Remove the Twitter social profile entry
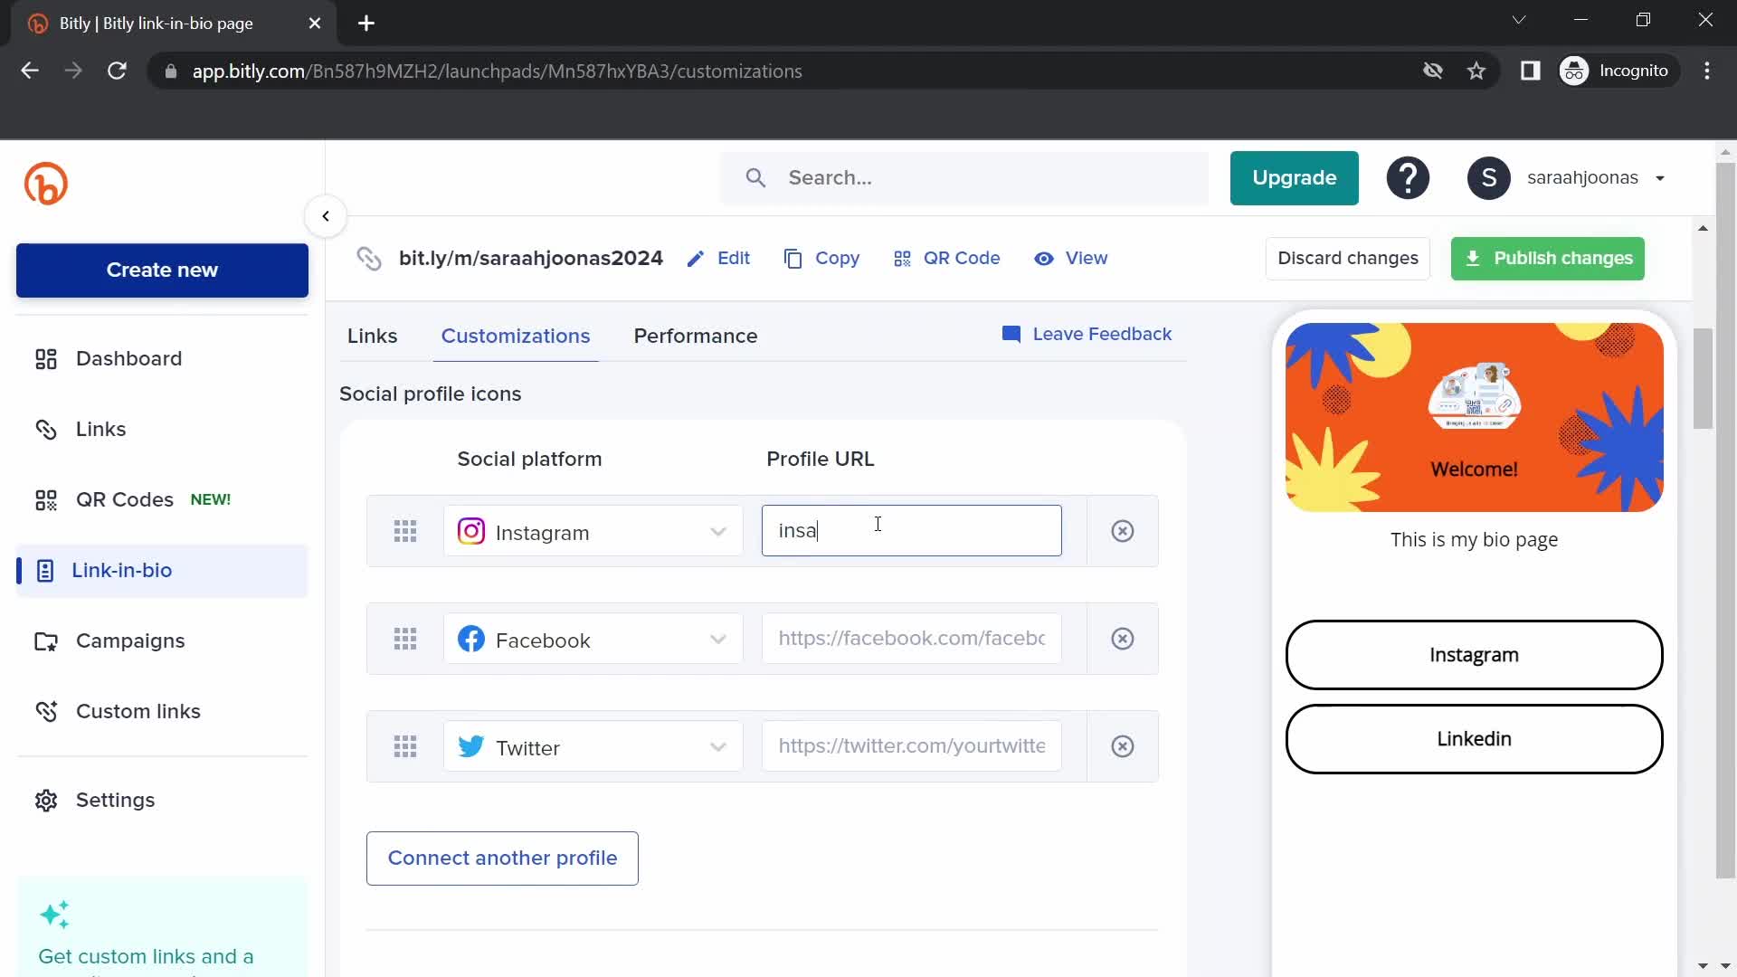 tap(1123, 746)
